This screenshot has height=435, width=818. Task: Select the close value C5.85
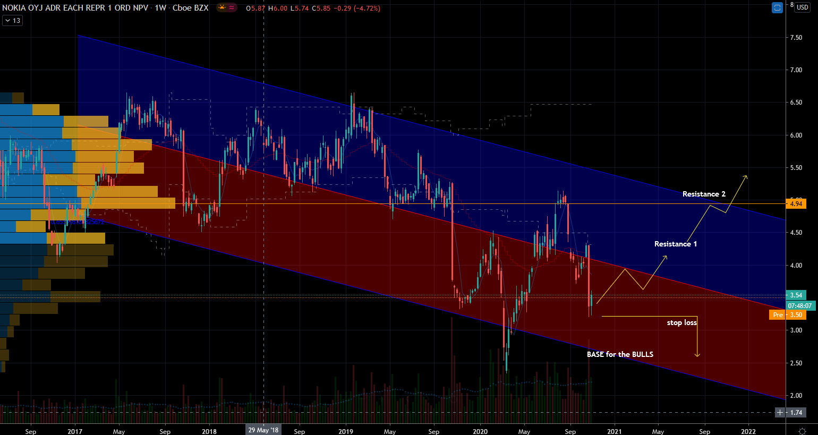[x=321, y=8]
